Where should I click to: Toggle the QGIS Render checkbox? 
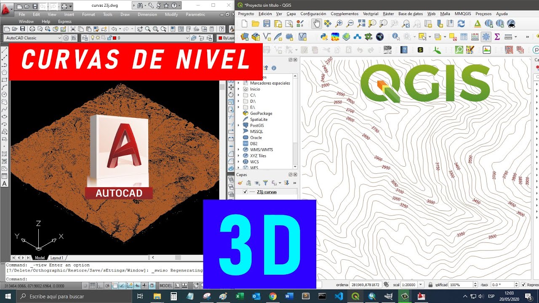(523, 285)
